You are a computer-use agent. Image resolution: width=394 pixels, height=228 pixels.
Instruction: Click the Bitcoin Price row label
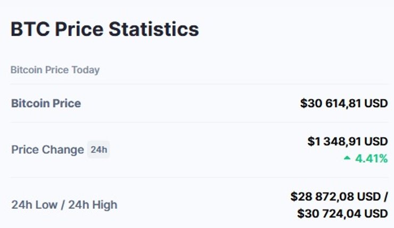(x=46, y=103)
